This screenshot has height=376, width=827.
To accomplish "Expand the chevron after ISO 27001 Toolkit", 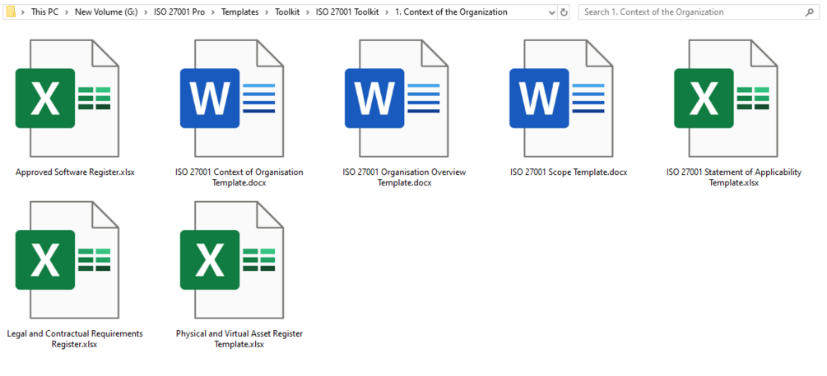I will (x=387, y=12).
